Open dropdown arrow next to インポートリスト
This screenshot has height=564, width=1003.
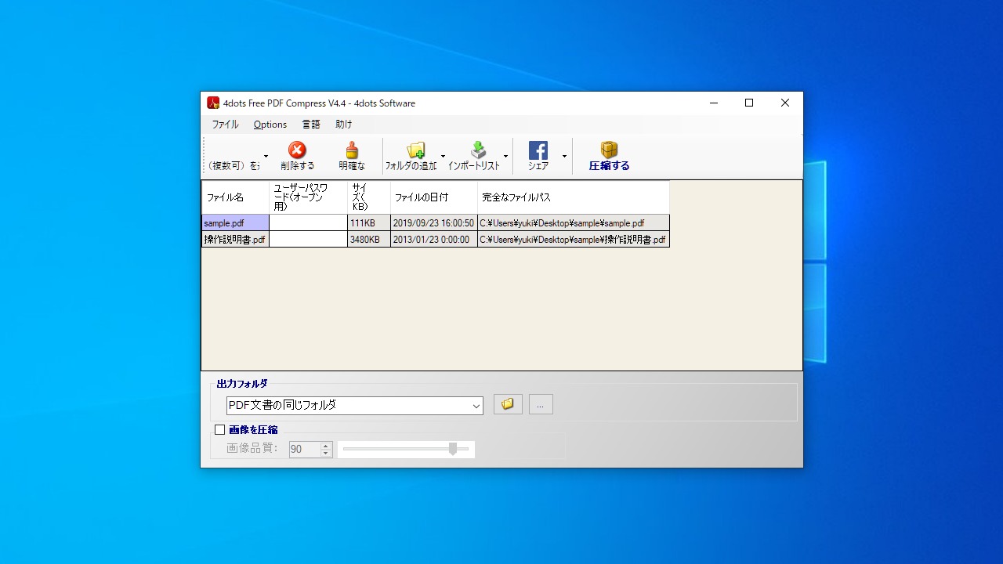point(505,156)
